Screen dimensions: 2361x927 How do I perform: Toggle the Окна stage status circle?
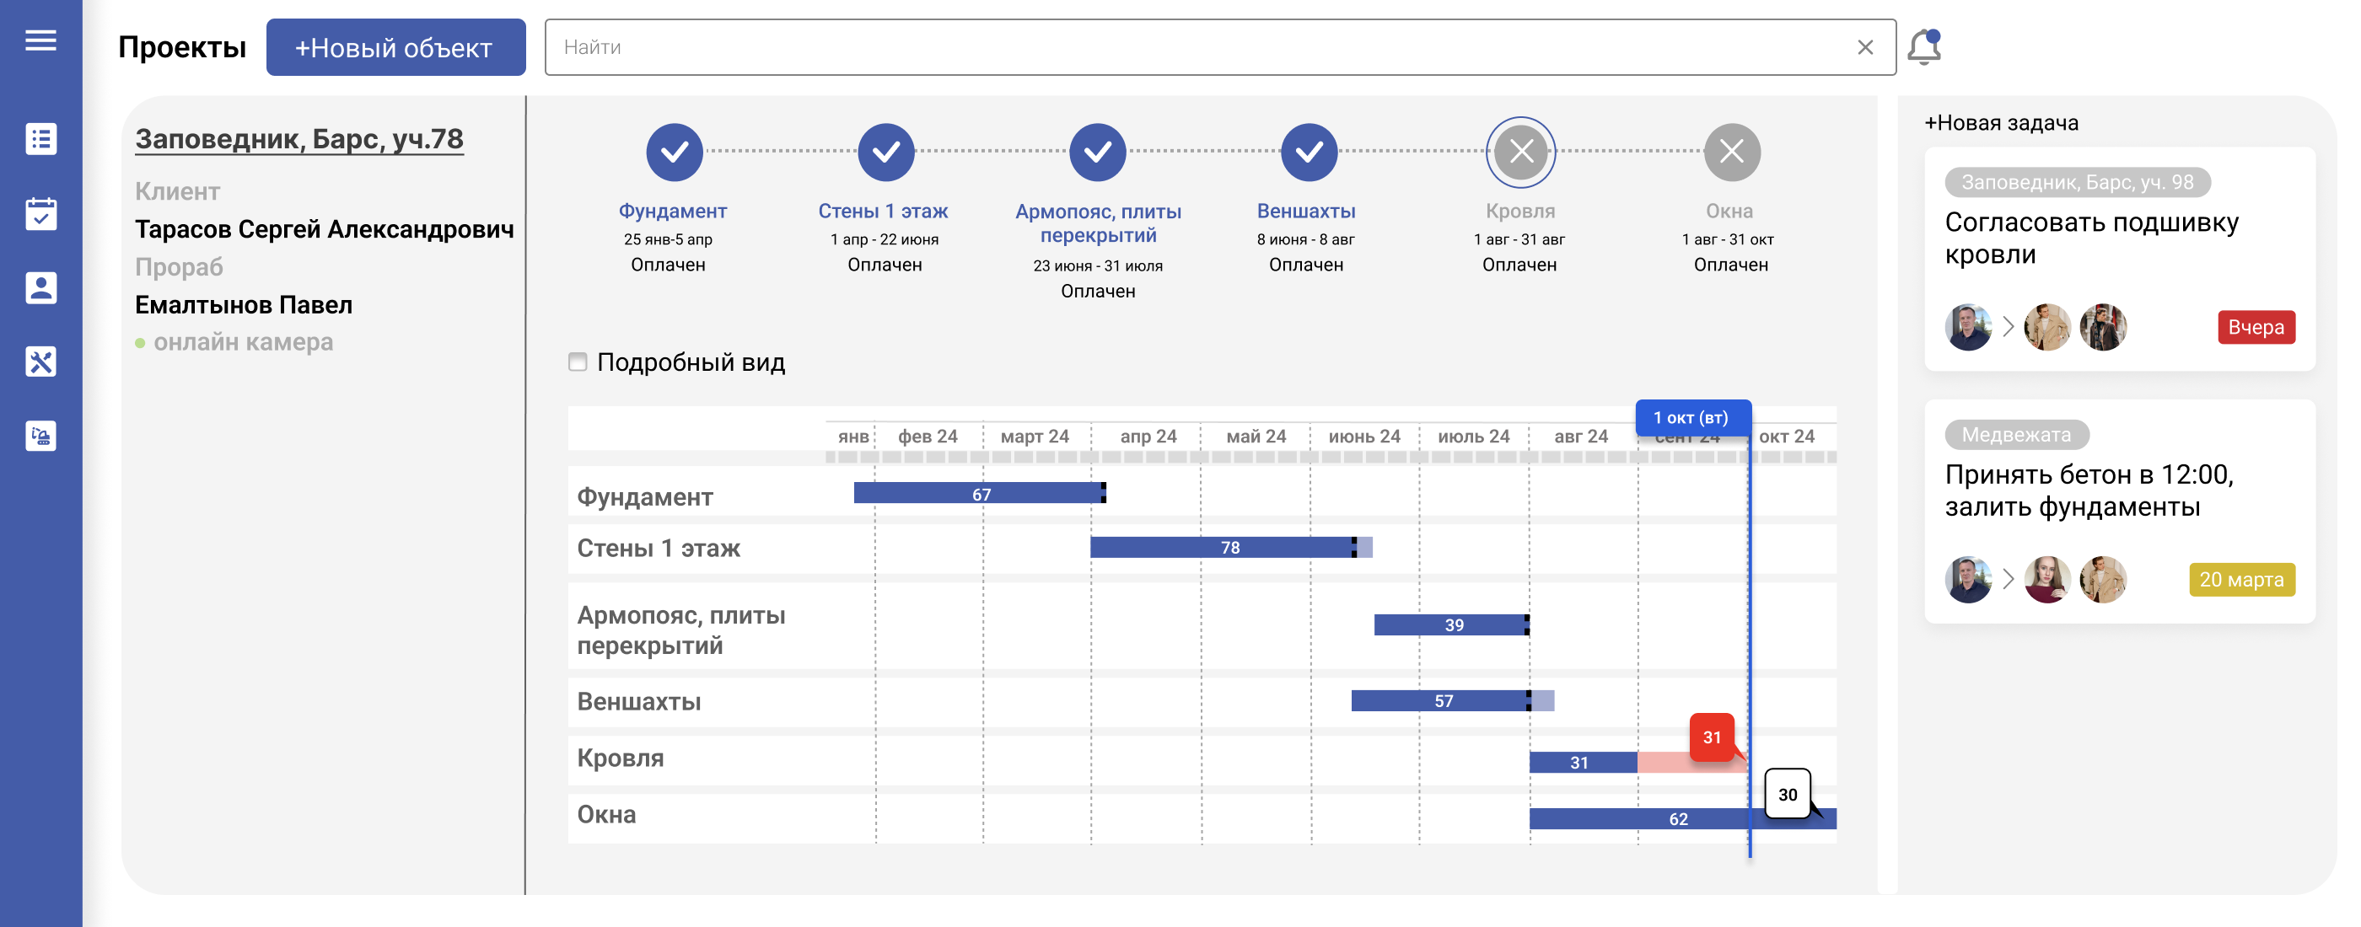1730,152
